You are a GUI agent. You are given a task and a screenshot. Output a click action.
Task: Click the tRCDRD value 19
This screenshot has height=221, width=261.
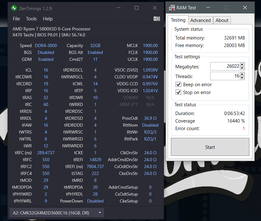tap(46, 84)
